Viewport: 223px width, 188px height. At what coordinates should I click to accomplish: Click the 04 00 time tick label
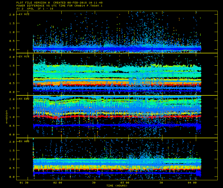click(x=192, y=183)
